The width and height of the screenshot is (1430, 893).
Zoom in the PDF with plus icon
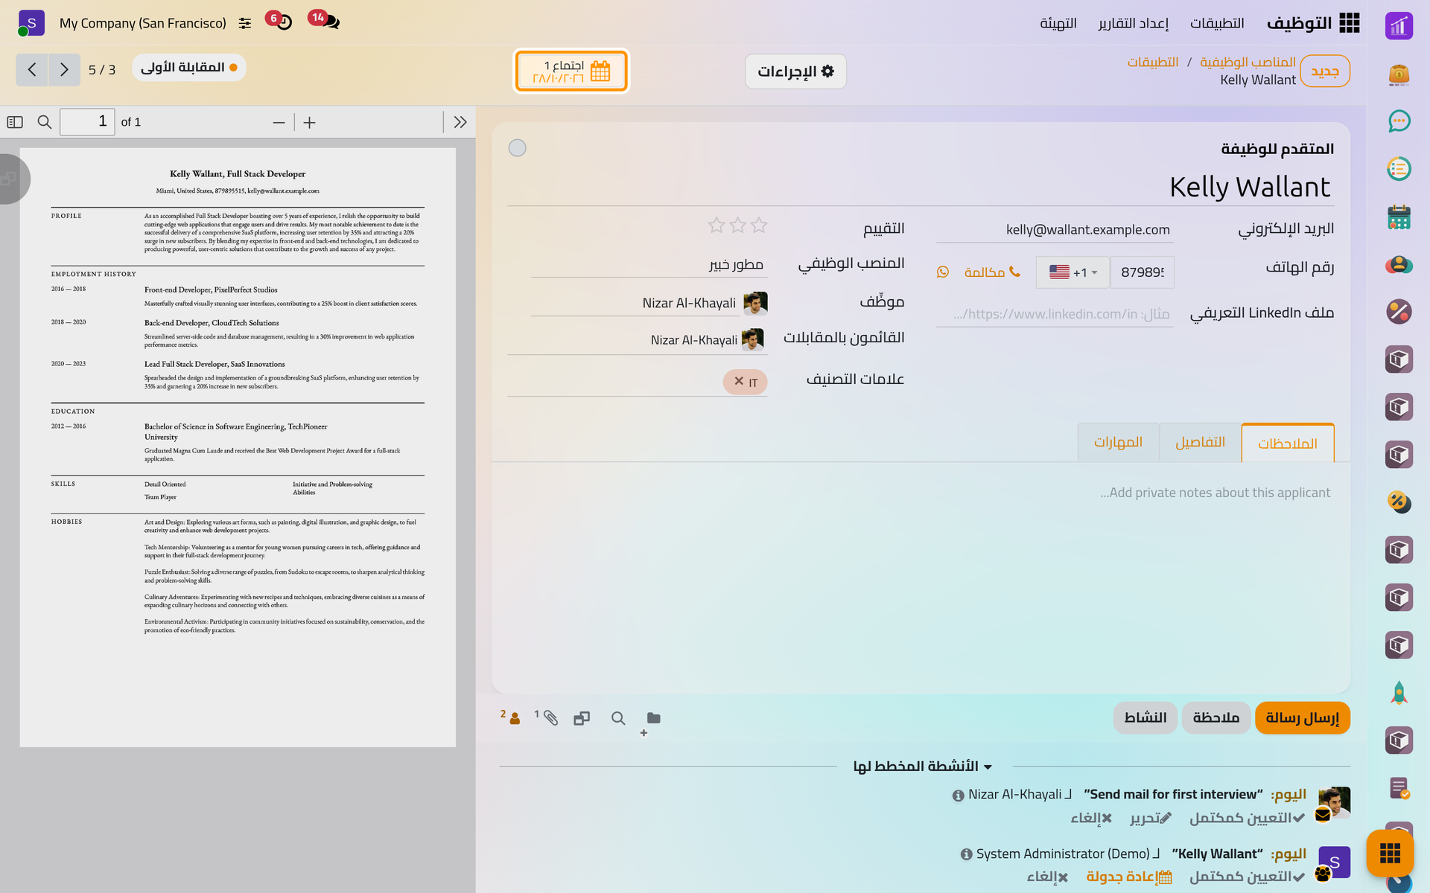(310, 122)
